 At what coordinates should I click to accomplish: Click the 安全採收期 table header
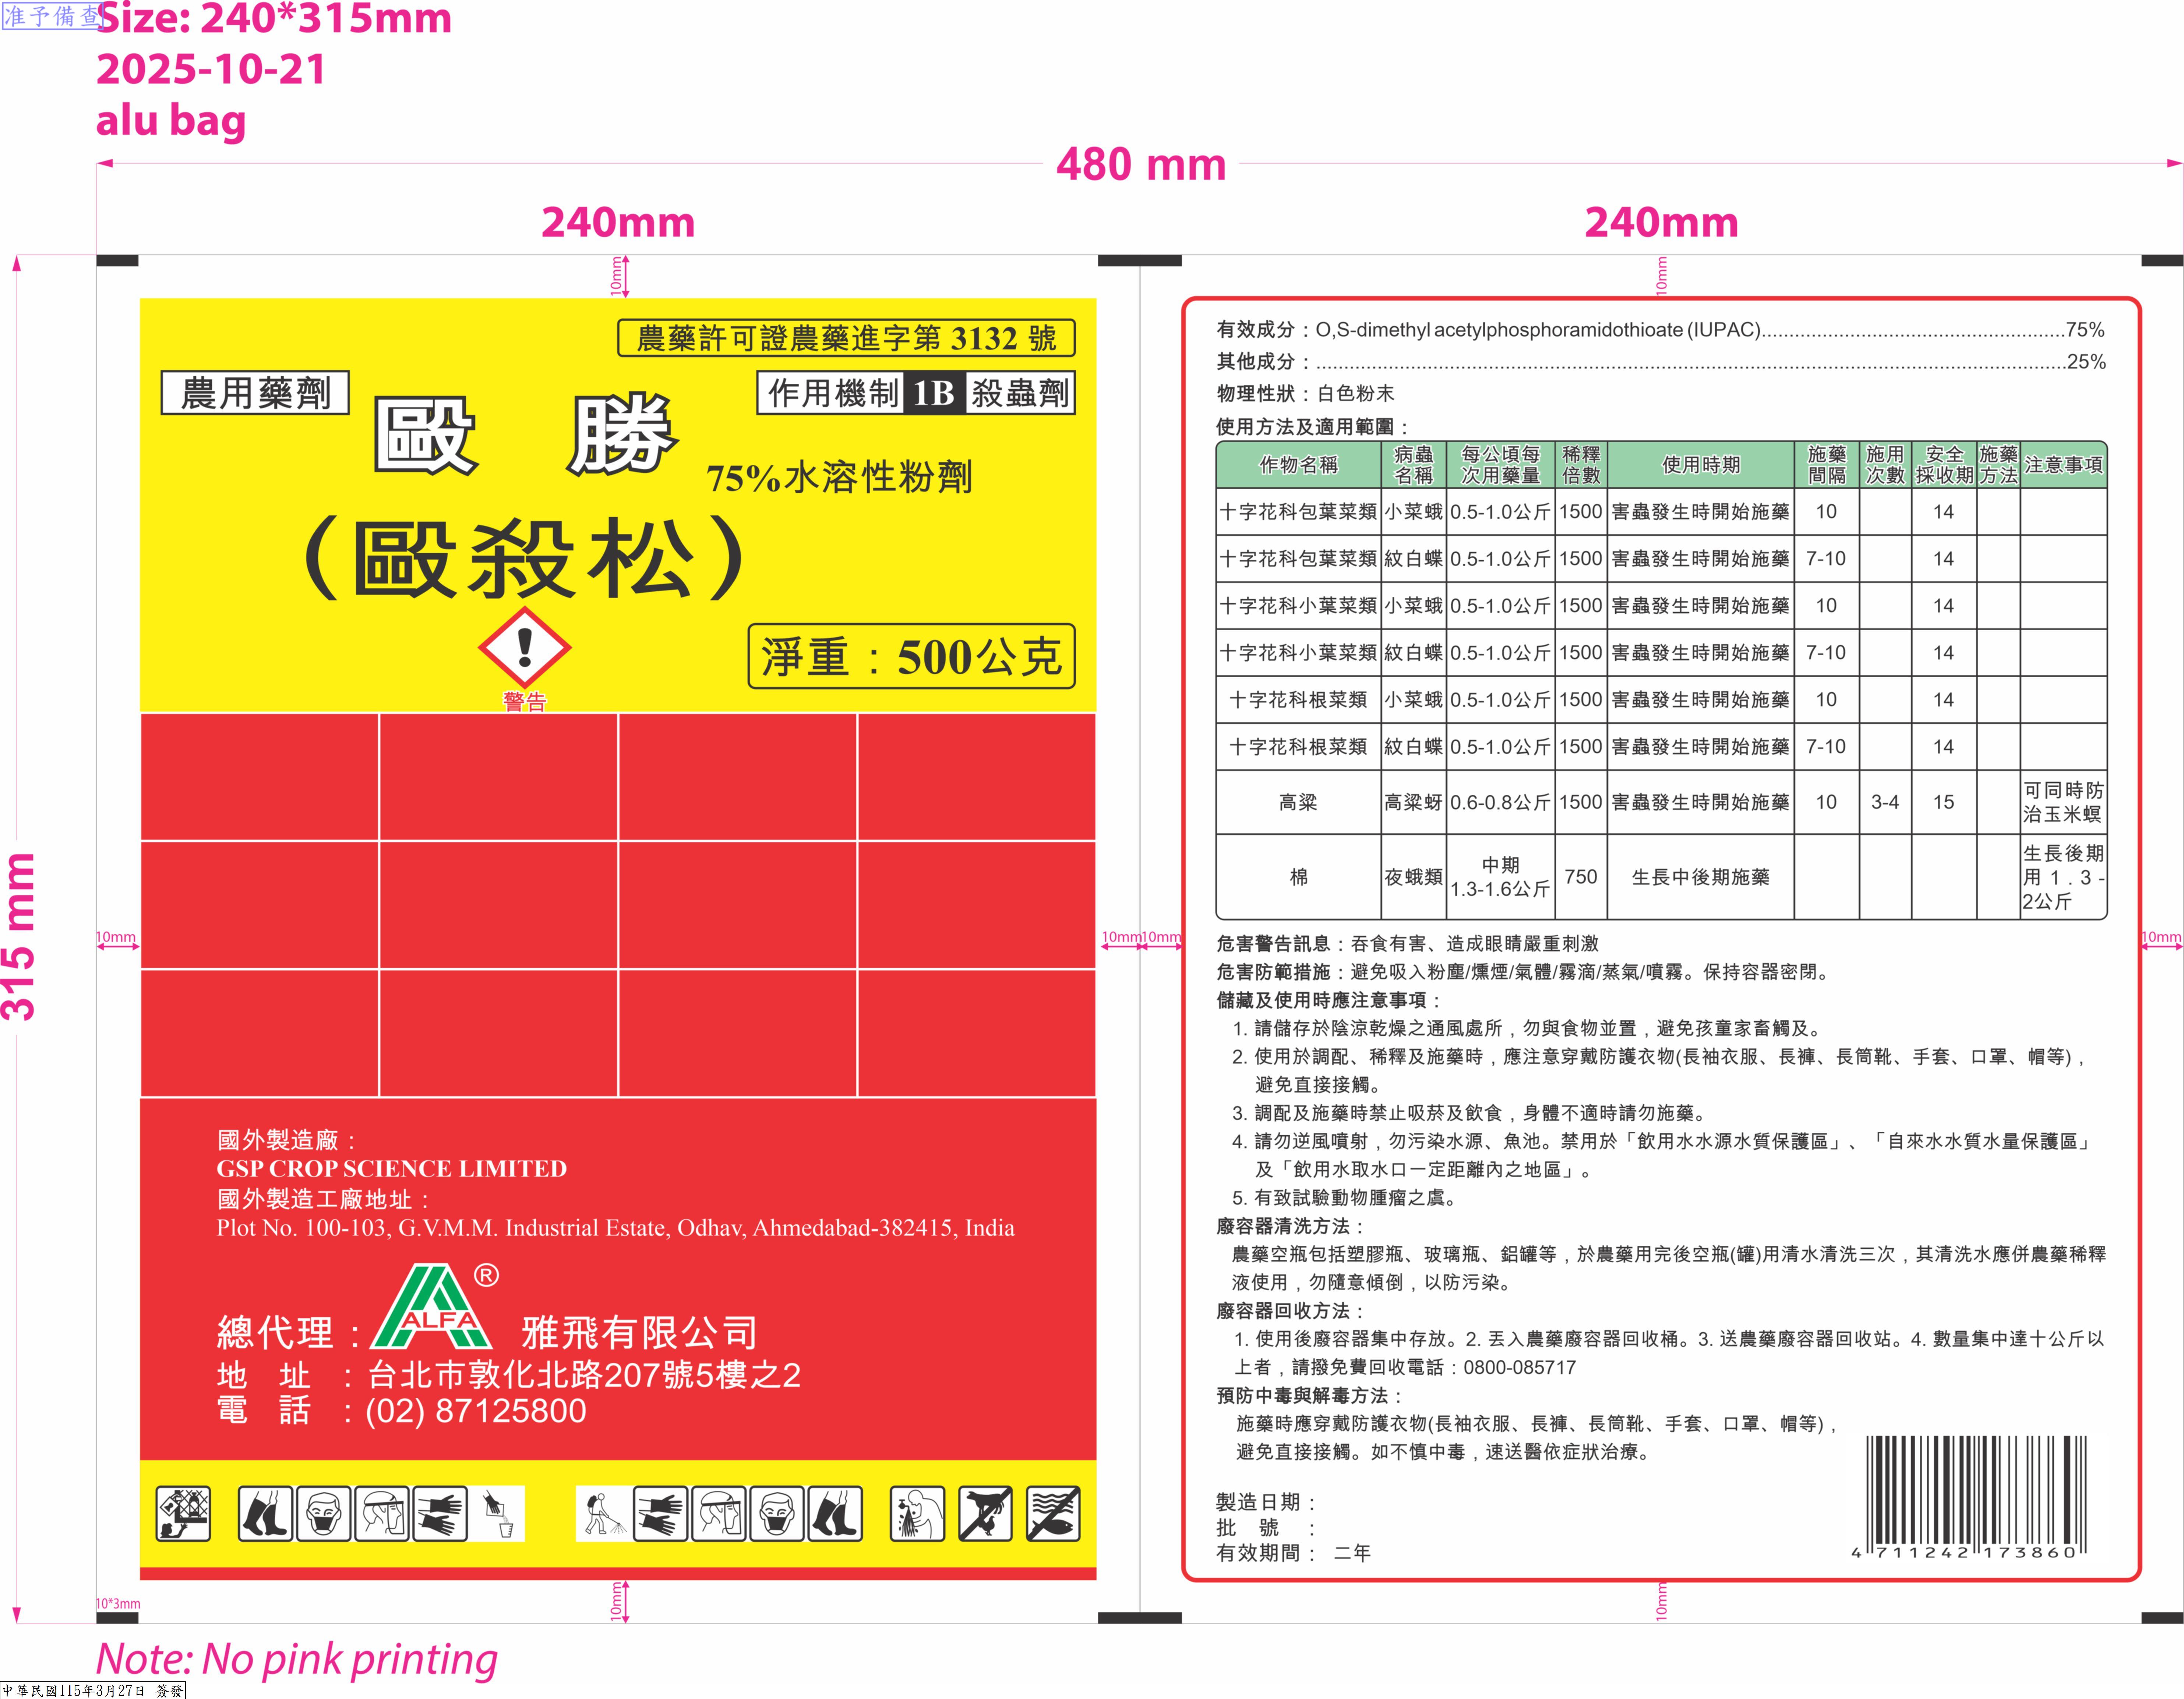coord(1944,465)
